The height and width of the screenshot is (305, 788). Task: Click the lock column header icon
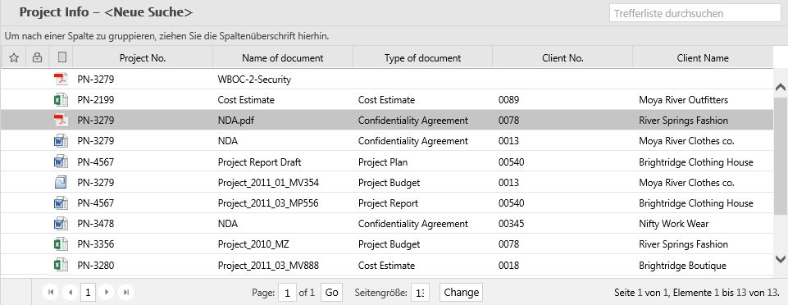pos(37,57)
